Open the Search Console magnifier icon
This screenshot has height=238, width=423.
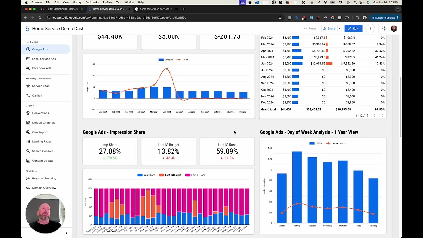click(29, 151)
